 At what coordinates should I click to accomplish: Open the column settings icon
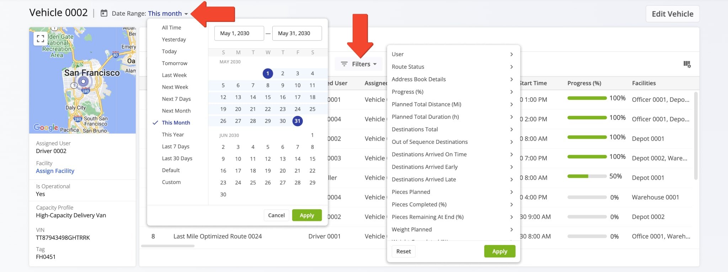click(x=687, y=64)
